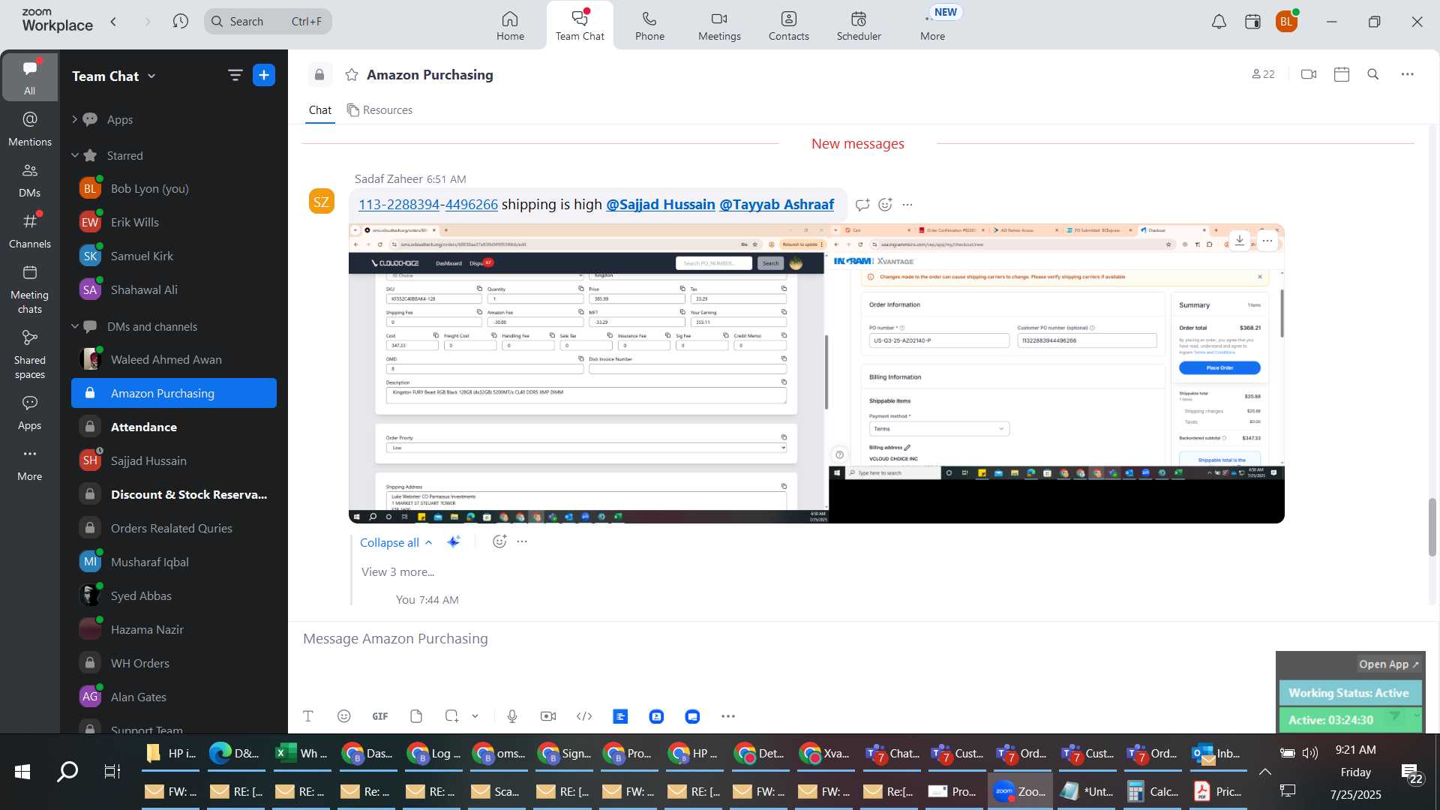Open Windows taskbar search

click(67, 771)
